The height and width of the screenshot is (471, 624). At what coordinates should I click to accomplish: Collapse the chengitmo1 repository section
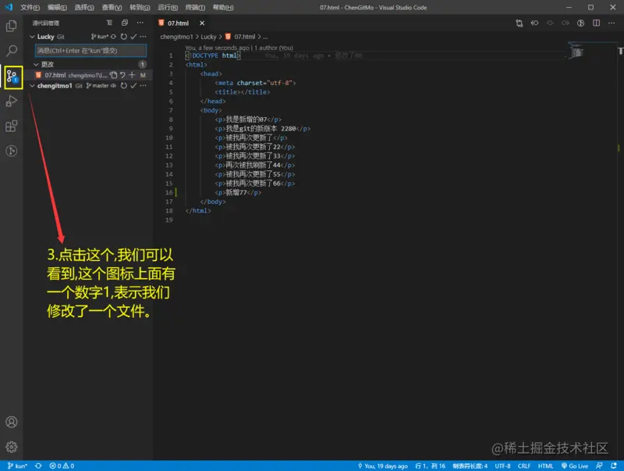[x=32, y=86]
